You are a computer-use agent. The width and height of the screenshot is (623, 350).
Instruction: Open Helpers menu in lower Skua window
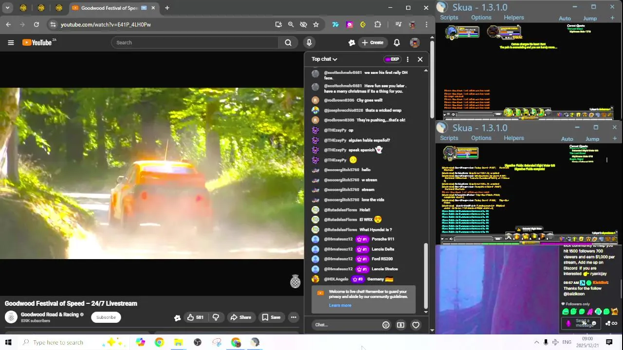[513, 138]
